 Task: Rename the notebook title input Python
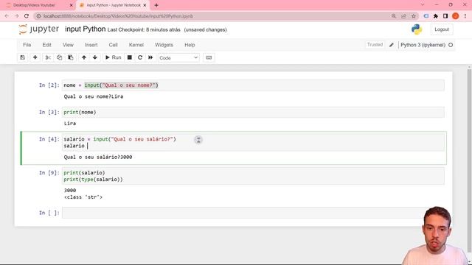[86, 29]
